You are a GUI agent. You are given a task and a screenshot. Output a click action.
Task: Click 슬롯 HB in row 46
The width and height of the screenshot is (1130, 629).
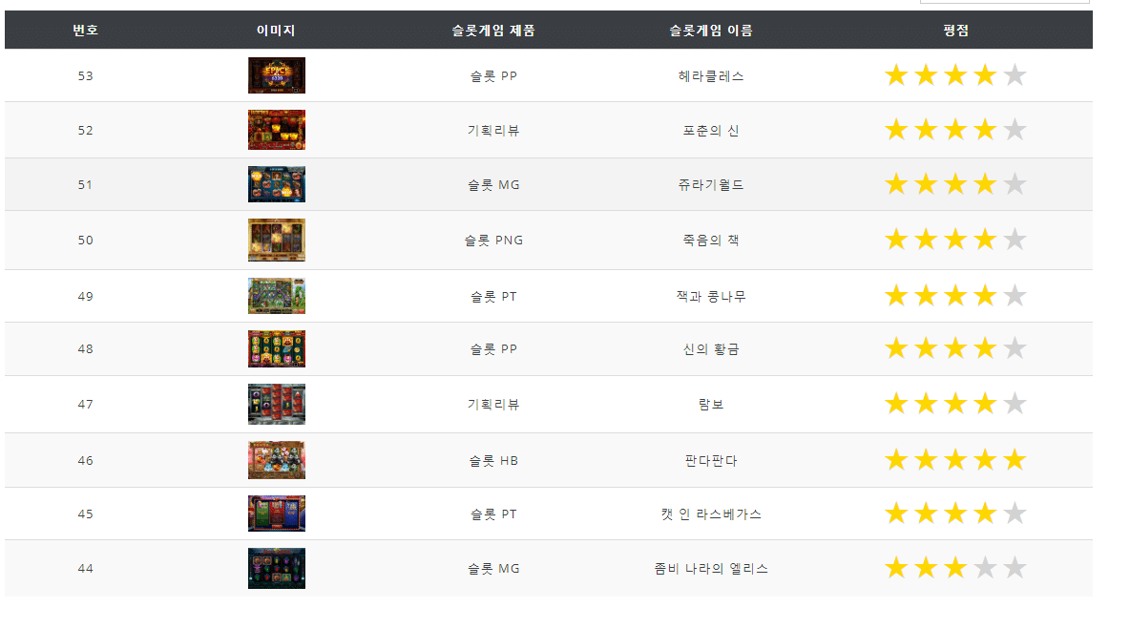click(493, 460)
